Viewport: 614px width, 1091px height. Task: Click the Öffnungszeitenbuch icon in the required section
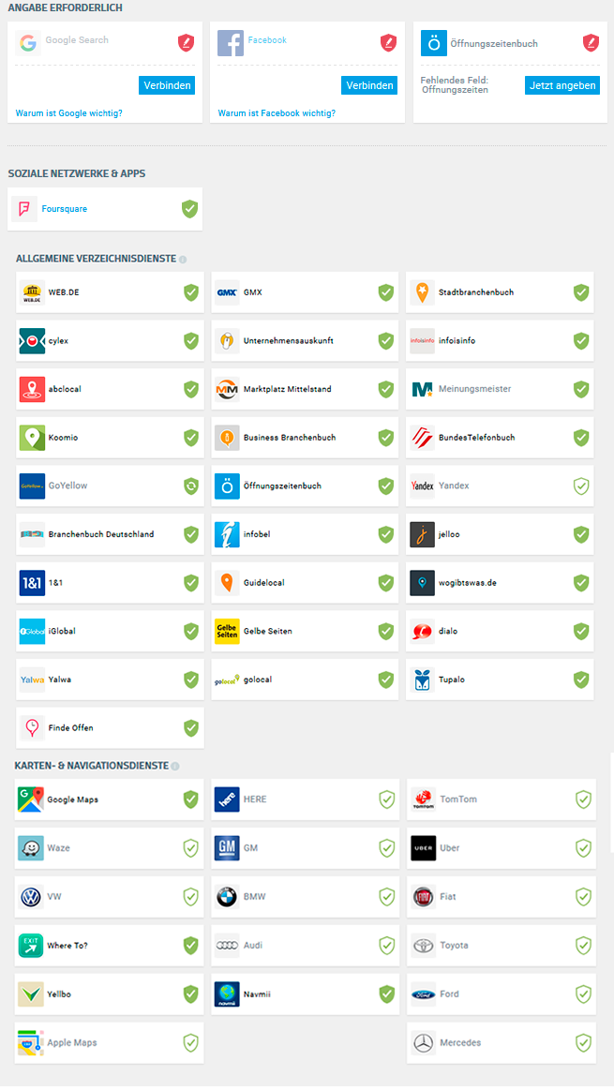[x=434, y=43]
